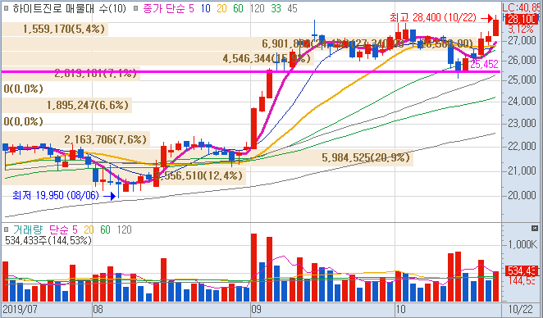Select the volume 단순 5 MA label
The image size is (543, 318).
click(x=63, y=229)
